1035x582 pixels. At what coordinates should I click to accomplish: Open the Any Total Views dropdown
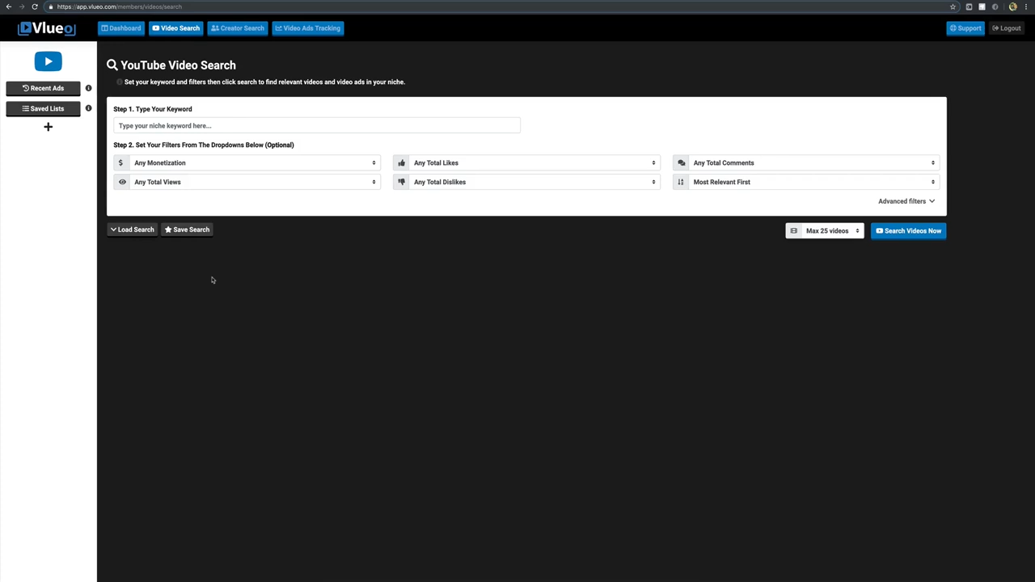(x=255, y=182)
